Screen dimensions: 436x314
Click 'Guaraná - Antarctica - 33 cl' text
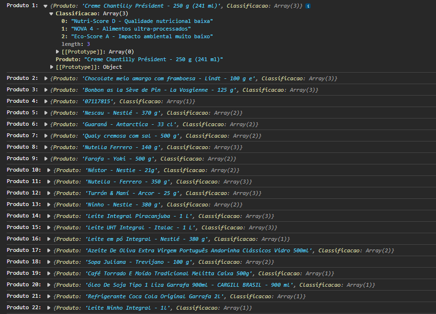(x=130, y=124)
